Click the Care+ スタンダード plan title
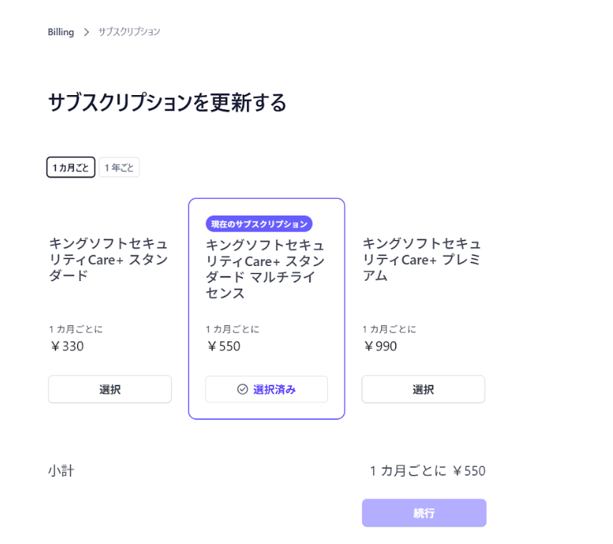Image resolution: width=613 pixels, height=544 pixels. [109, 259]
